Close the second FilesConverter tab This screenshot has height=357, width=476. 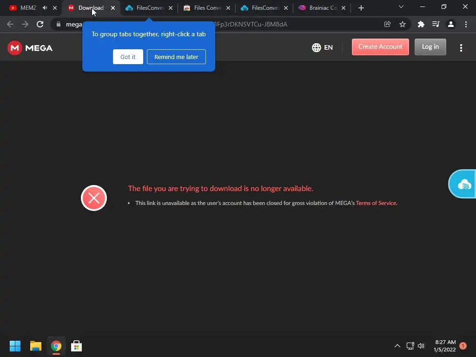(286, 8)
